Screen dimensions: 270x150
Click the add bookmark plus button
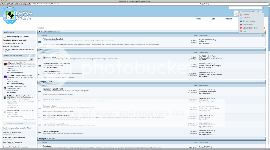[30, 4]
